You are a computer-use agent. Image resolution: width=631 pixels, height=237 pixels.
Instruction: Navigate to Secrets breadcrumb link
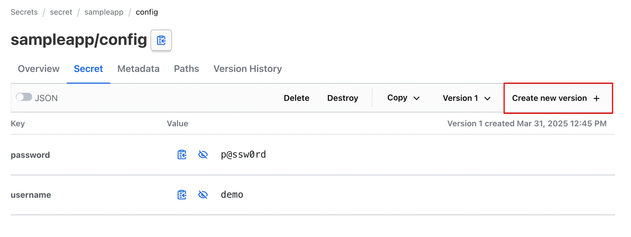24,12
